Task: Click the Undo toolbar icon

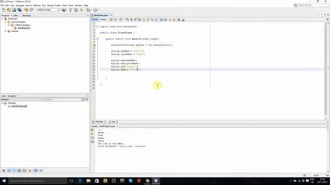Action: pyautogui.click(x=26, y=10)
